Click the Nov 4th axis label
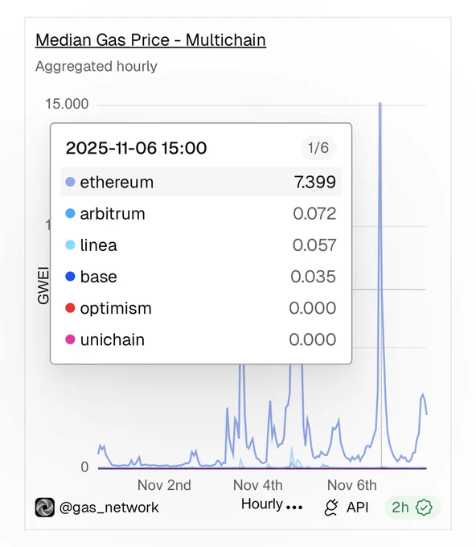 pyautogui.click(x=258, y=485)
